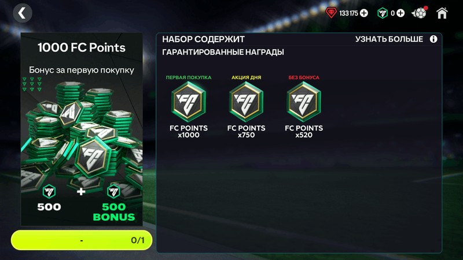Add FC Points using plus next to 0

[x=400, y=13]
